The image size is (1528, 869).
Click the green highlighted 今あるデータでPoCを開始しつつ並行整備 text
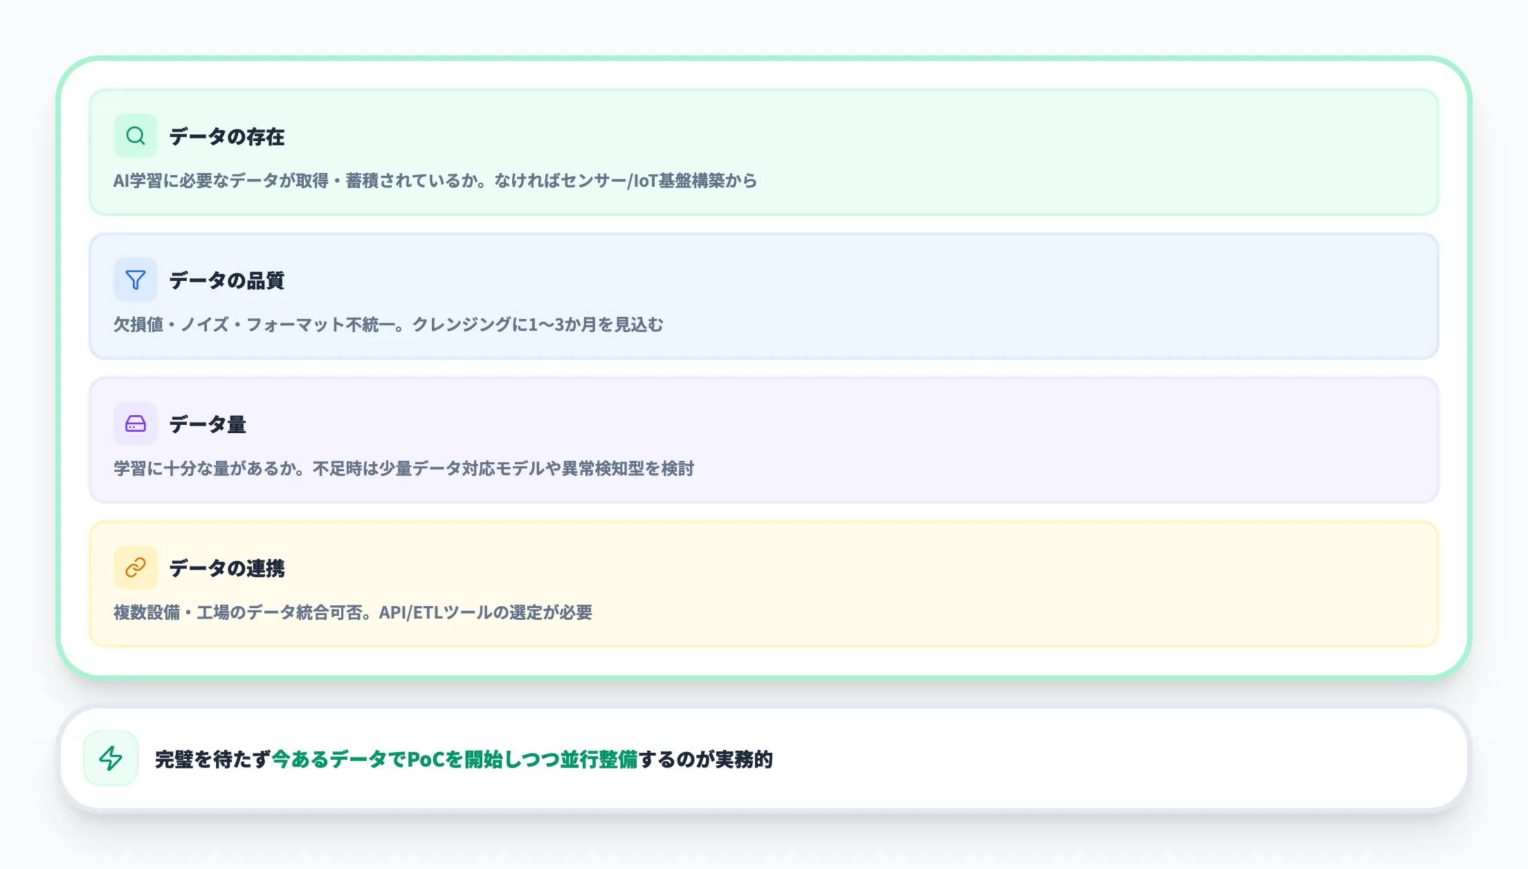coord(455,759)
